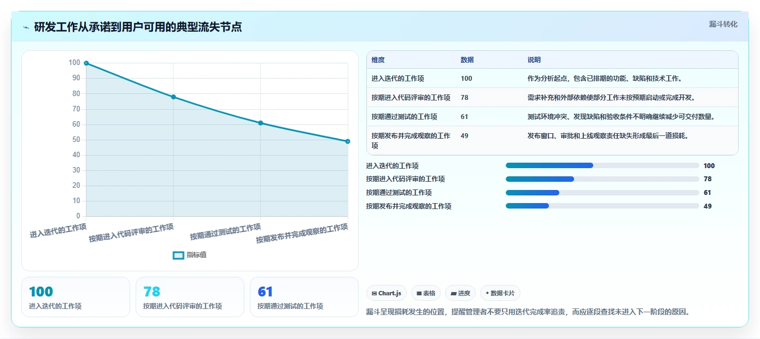Click the chart data point at value 78

tap(173, 97)
